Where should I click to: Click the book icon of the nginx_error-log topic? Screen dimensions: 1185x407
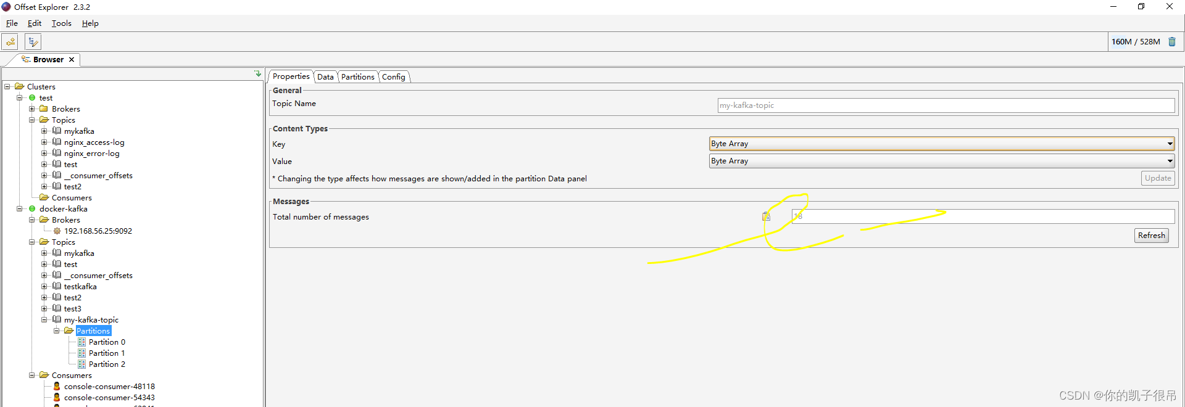click(57, 153)
